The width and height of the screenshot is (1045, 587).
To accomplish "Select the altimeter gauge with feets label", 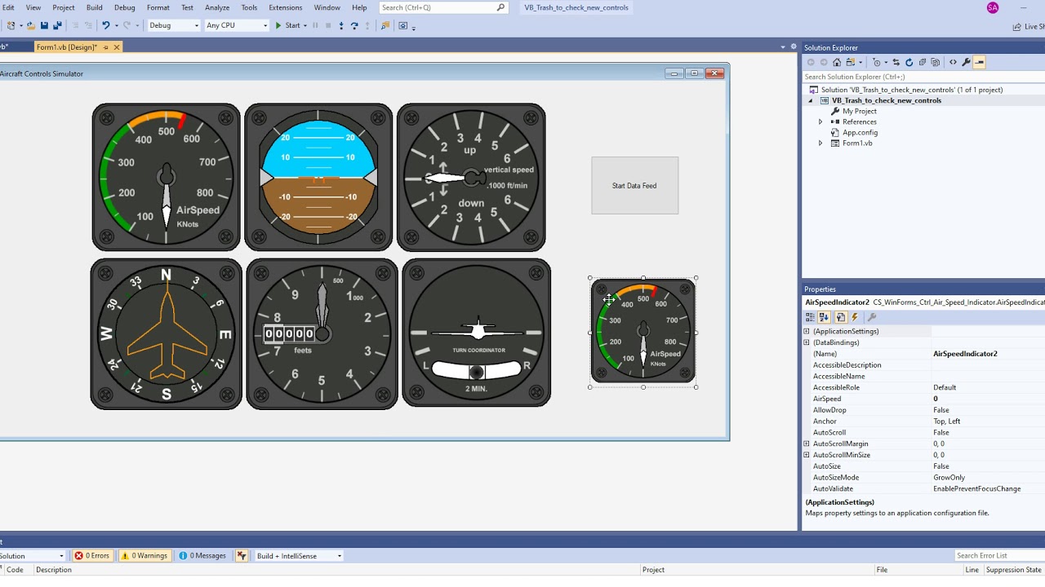I will click(322, 333).
